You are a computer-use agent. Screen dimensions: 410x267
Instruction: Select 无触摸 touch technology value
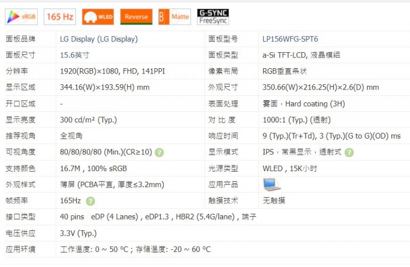274,201
